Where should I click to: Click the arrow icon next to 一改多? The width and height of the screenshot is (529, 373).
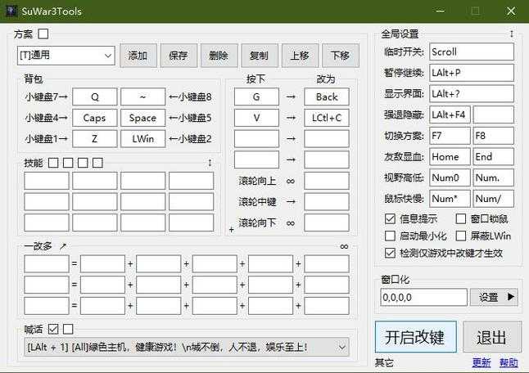coord(63,246)
